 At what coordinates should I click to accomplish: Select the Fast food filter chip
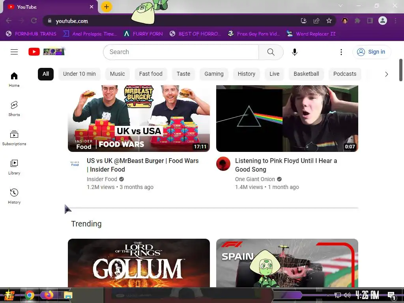tap(151, 74)
